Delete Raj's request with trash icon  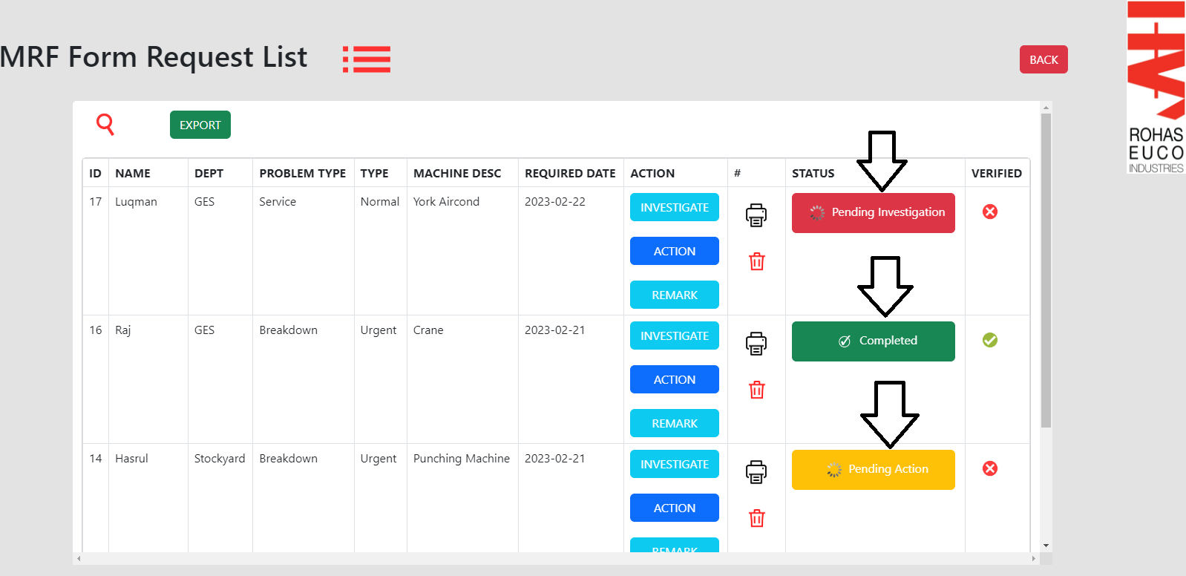click(757, 390)
